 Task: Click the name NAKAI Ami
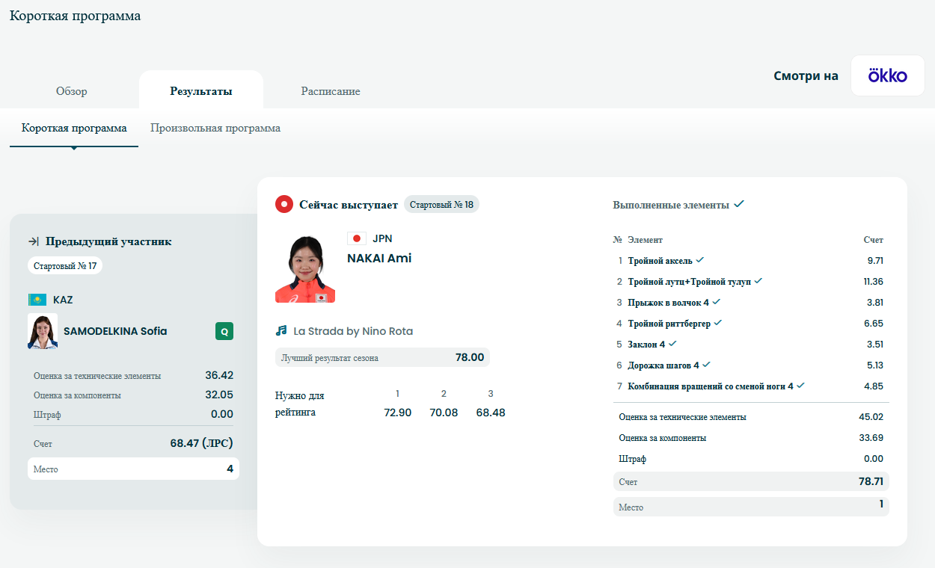point(379,259)
